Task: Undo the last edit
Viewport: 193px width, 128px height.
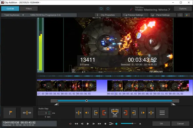Action: click(x=101, y=8)
